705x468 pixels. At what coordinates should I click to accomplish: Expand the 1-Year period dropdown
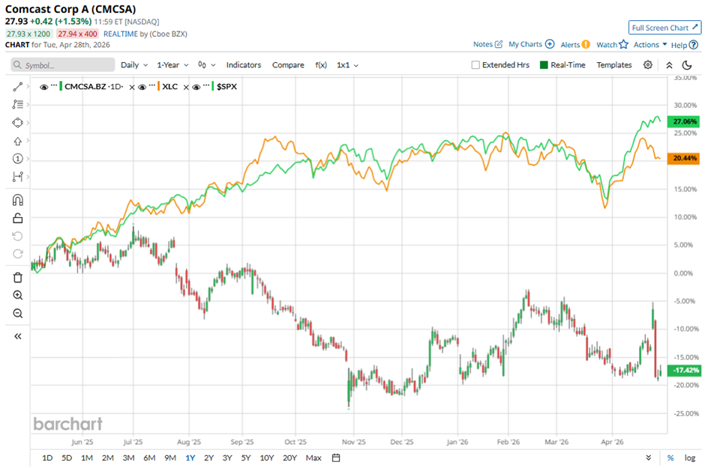click(x=172, y=65)
